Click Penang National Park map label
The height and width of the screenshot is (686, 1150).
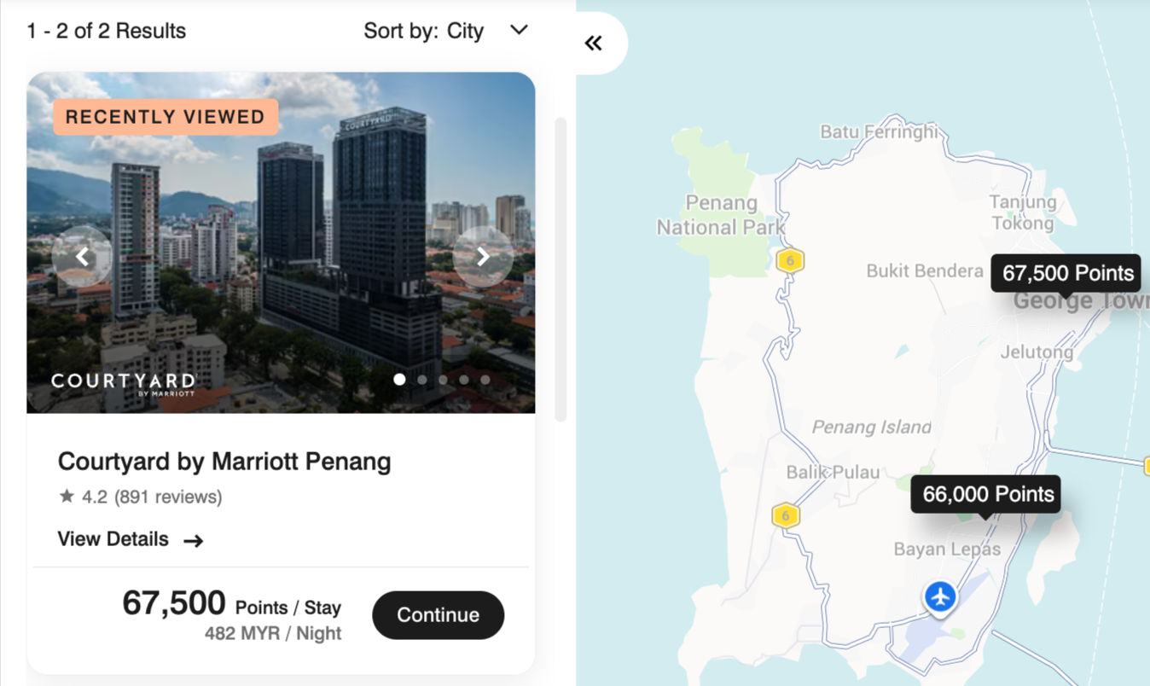click(x=720, y=215)
